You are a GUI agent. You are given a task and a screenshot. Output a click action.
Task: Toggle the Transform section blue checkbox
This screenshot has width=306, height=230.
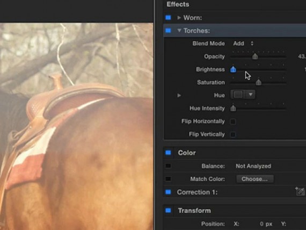[x=168, y=211]
